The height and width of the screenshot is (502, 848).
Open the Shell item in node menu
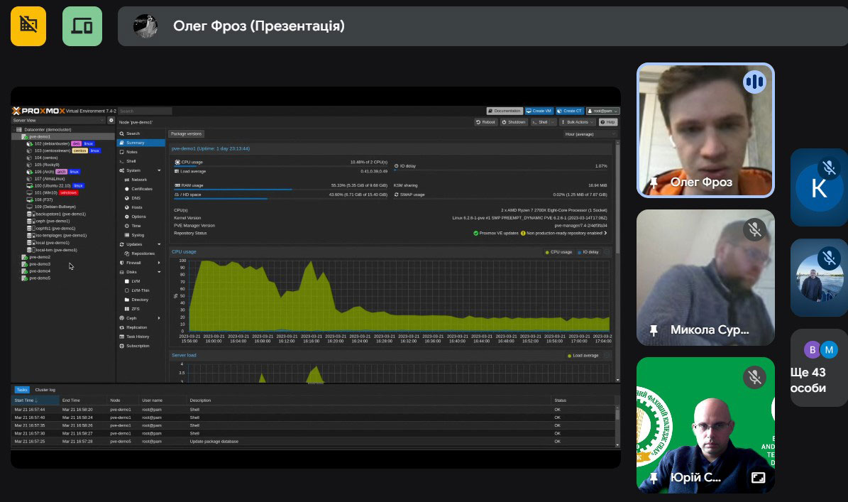(x=131, y=161)
